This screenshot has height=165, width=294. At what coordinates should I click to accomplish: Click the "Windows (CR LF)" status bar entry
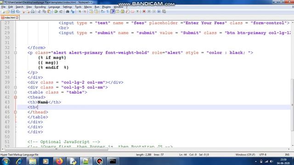pos(245,155)
